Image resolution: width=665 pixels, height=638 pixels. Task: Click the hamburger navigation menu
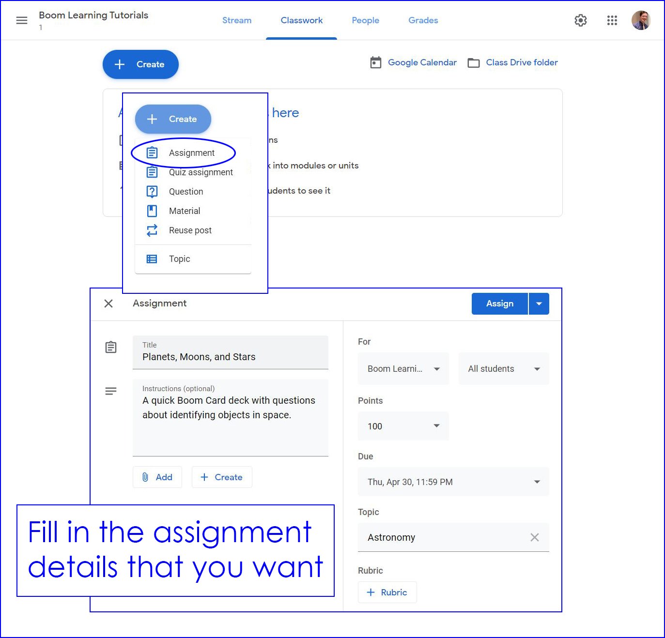click(x=21, y=20)
